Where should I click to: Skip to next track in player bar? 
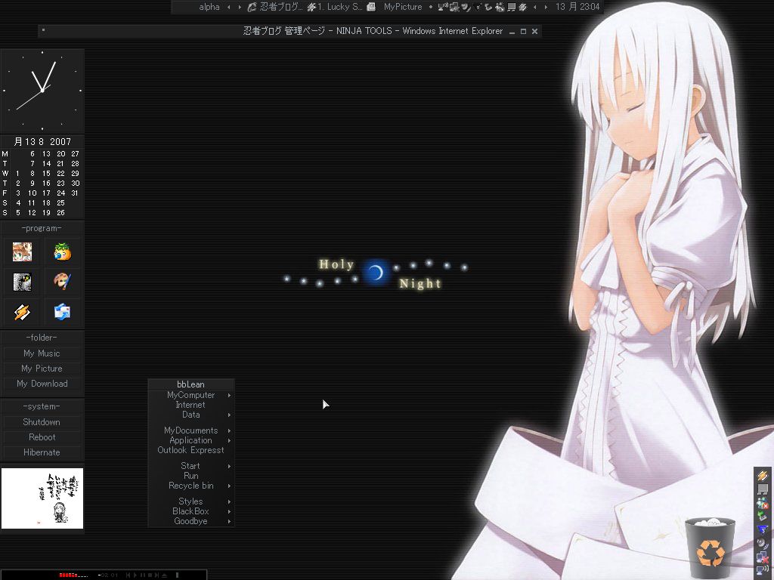[x=156, y=575]
